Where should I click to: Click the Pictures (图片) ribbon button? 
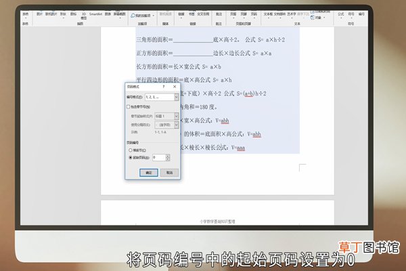click(x=39, y=15)
